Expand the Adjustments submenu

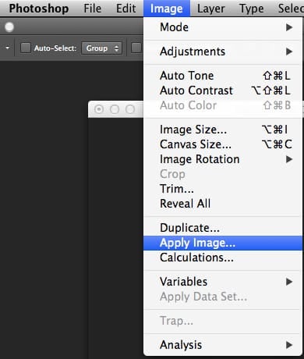pyautogui.click(x=223, y=52)
